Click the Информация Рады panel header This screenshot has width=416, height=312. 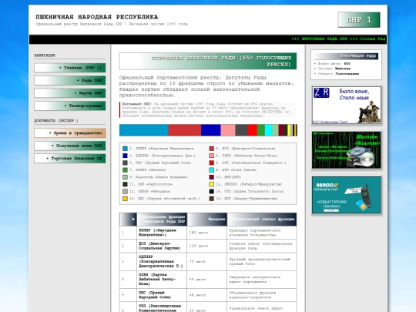pos(346,56)
